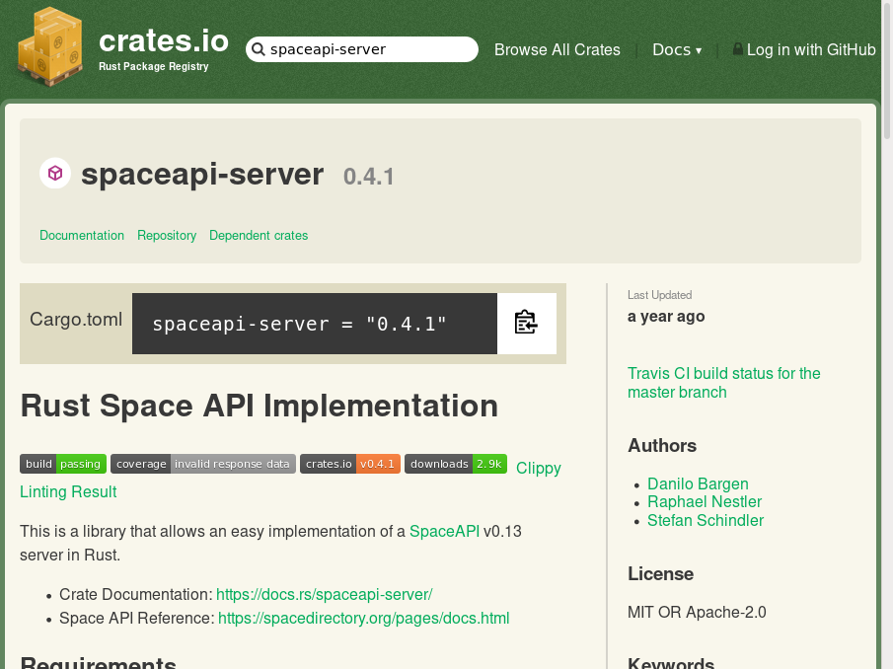
Task: Open the Documentation link
Action: [82, 236]
